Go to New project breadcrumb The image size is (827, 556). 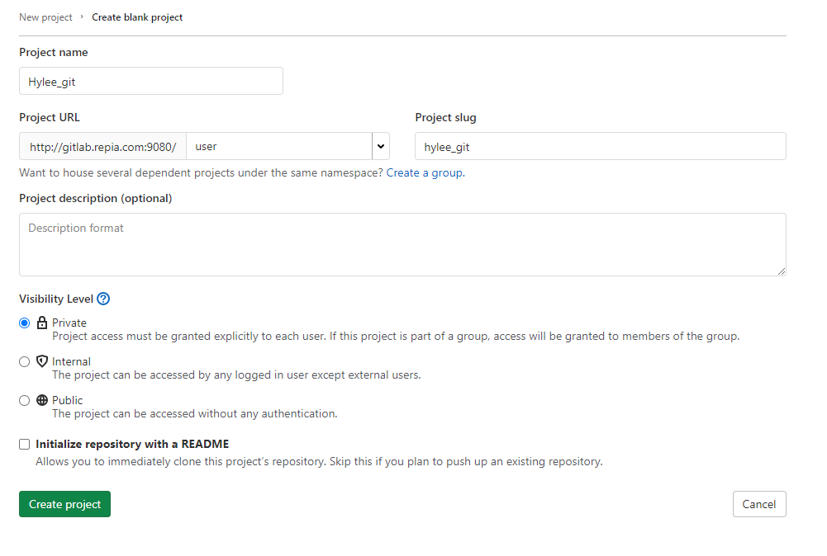click(x=45, y=17)
